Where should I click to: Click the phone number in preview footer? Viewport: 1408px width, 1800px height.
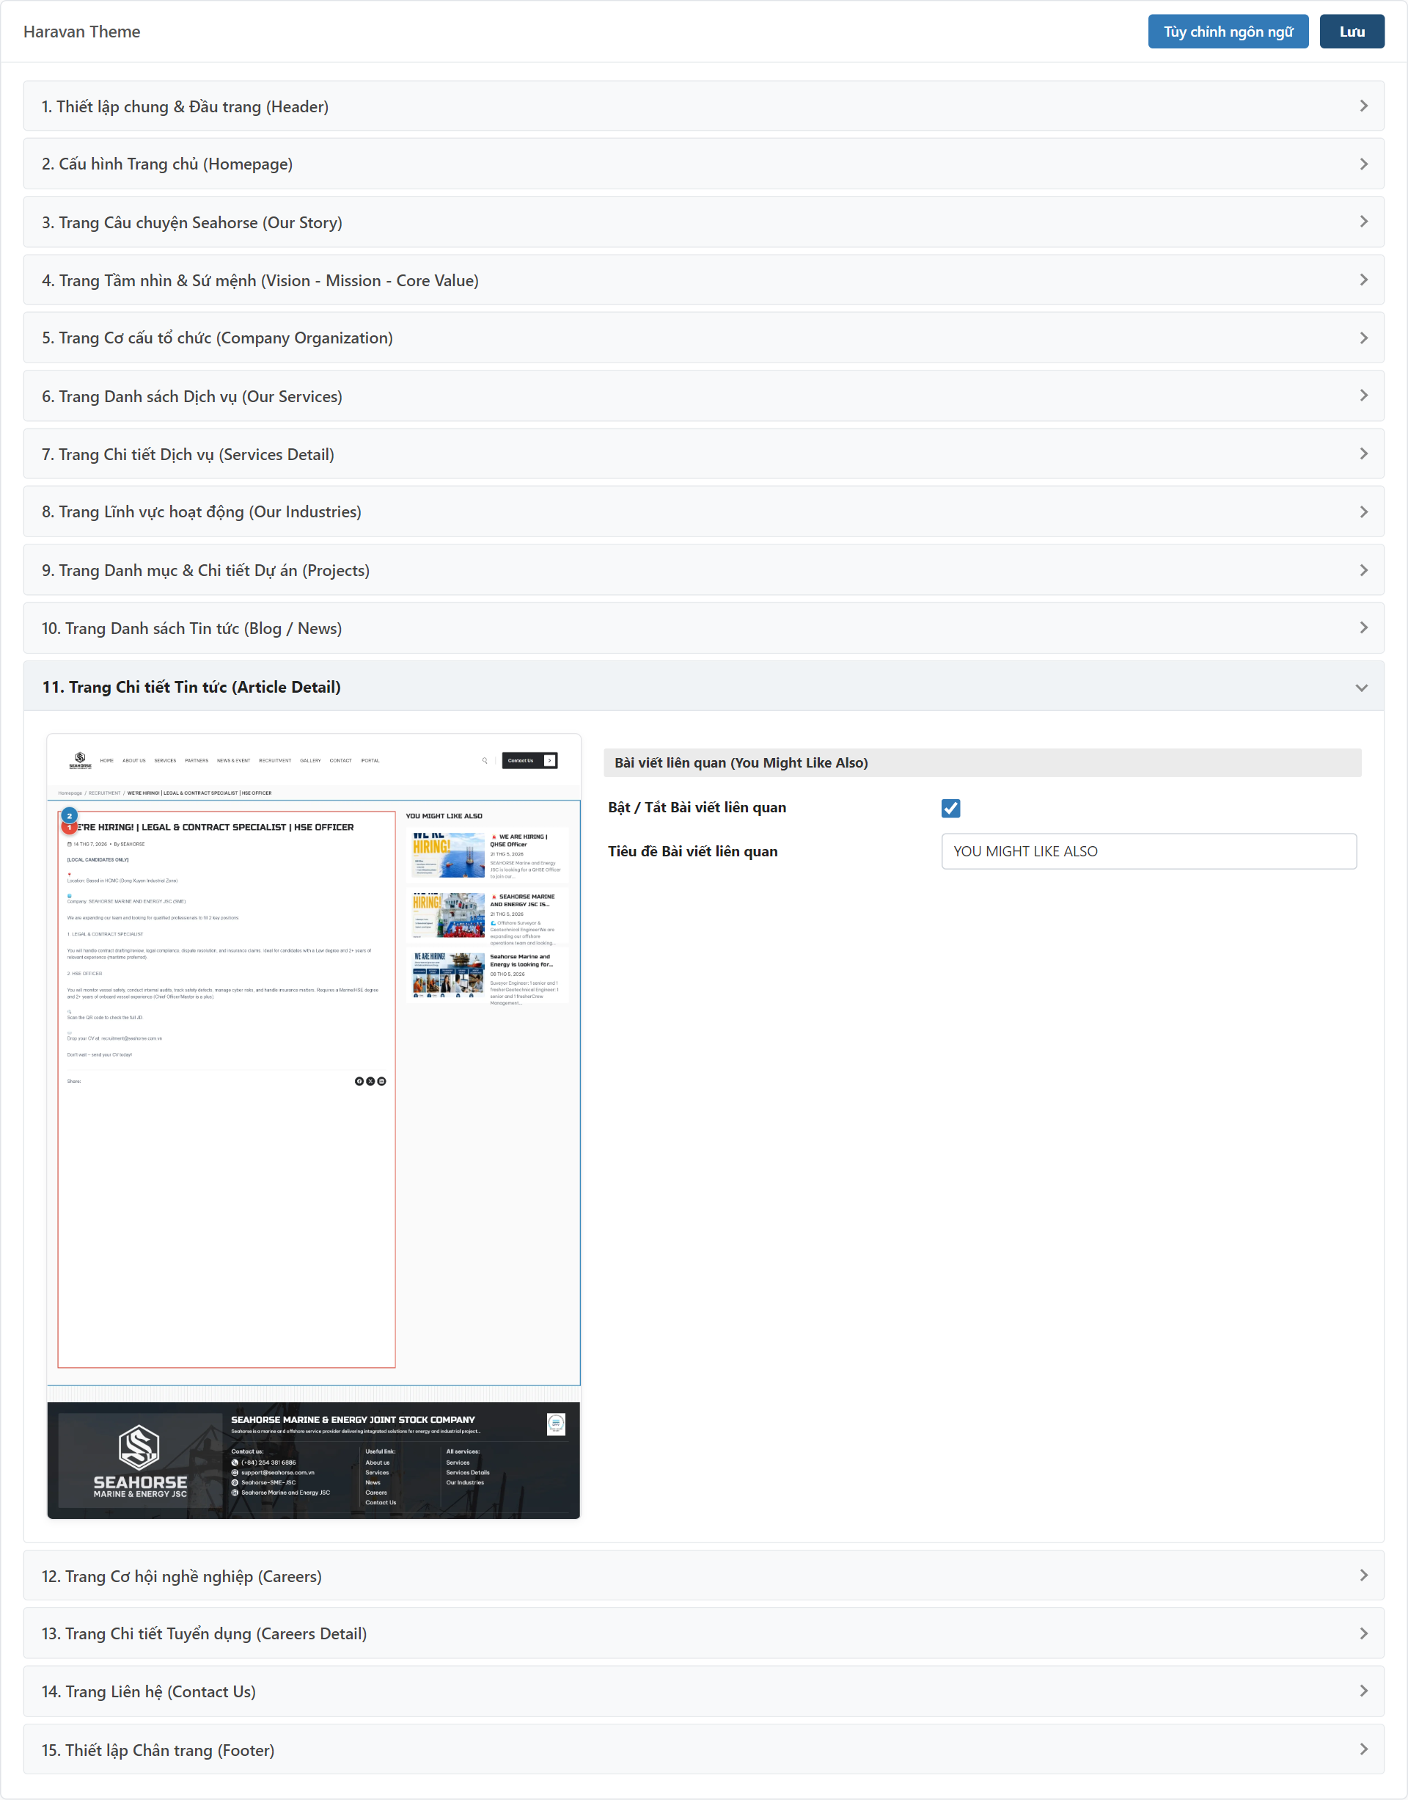tap(268, 1462)
